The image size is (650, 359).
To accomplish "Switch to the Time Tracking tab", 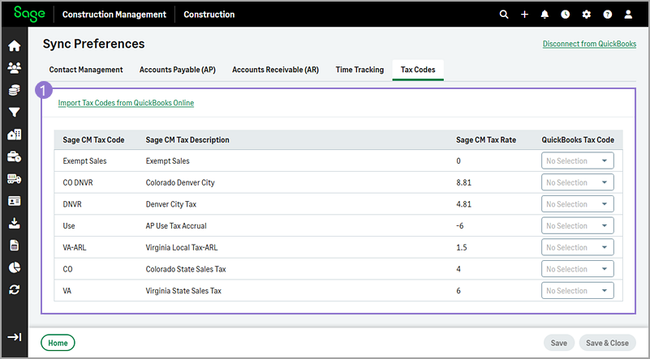I will (359, 70).
